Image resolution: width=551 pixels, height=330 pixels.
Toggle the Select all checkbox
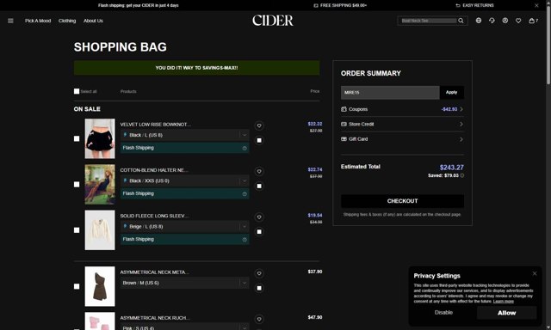point(77,91)
